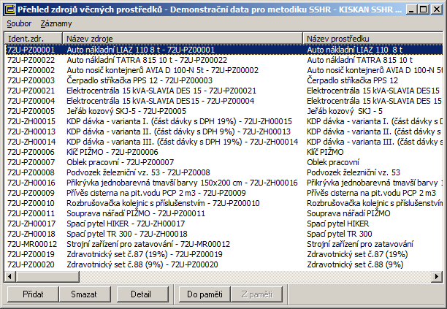Click 'Klíč PIŽMO - 72U-PZ00006' source name
Viewport: 447px width, 309px height.
[112, 152]
